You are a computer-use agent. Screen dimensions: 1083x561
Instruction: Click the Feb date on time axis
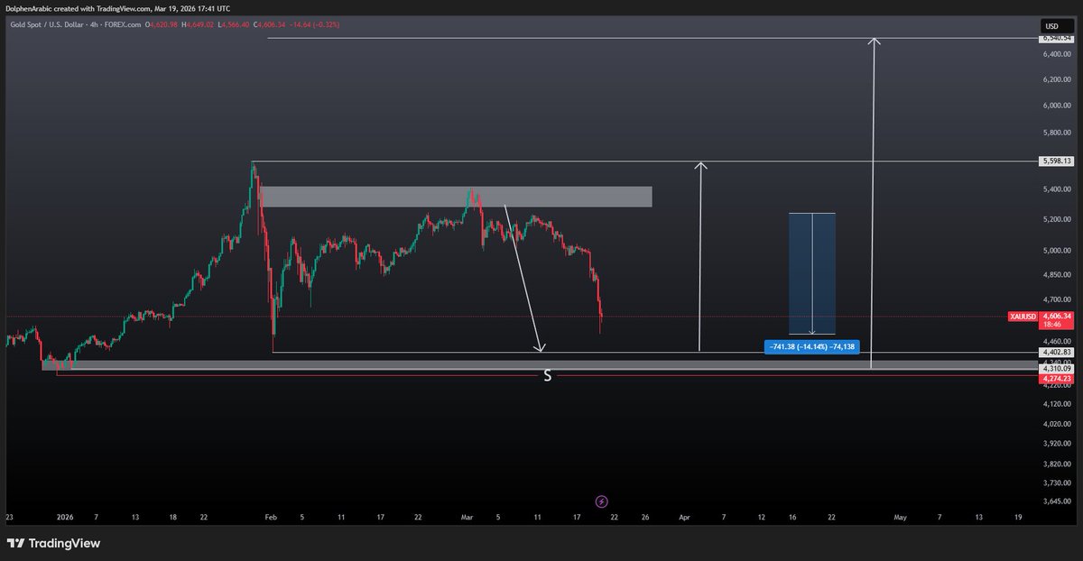[x=272, y=518]
